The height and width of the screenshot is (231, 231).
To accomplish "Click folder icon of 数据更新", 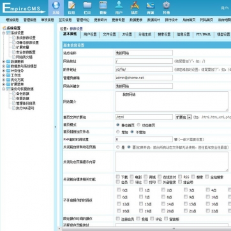I will [8, 61].
